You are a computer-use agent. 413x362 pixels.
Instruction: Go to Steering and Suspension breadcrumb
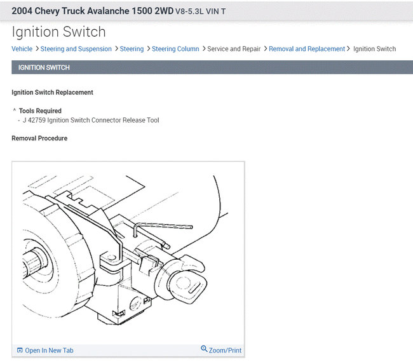point(76,49)
